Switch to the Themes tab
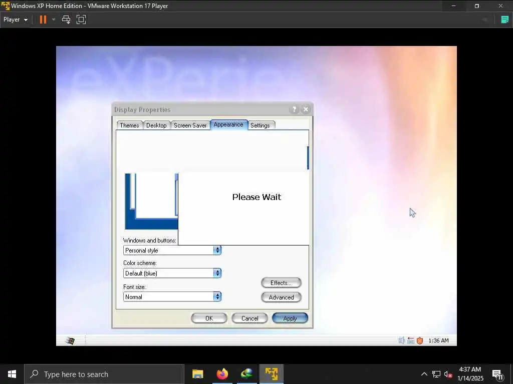Image resolution: width=513 pixels, height=384 pixels. (129, 125)
